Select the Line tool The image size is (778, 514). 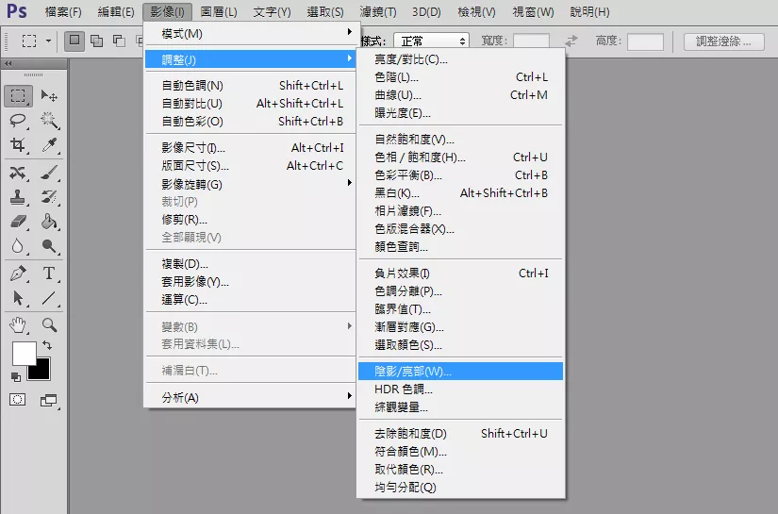[x=49, y=298]
